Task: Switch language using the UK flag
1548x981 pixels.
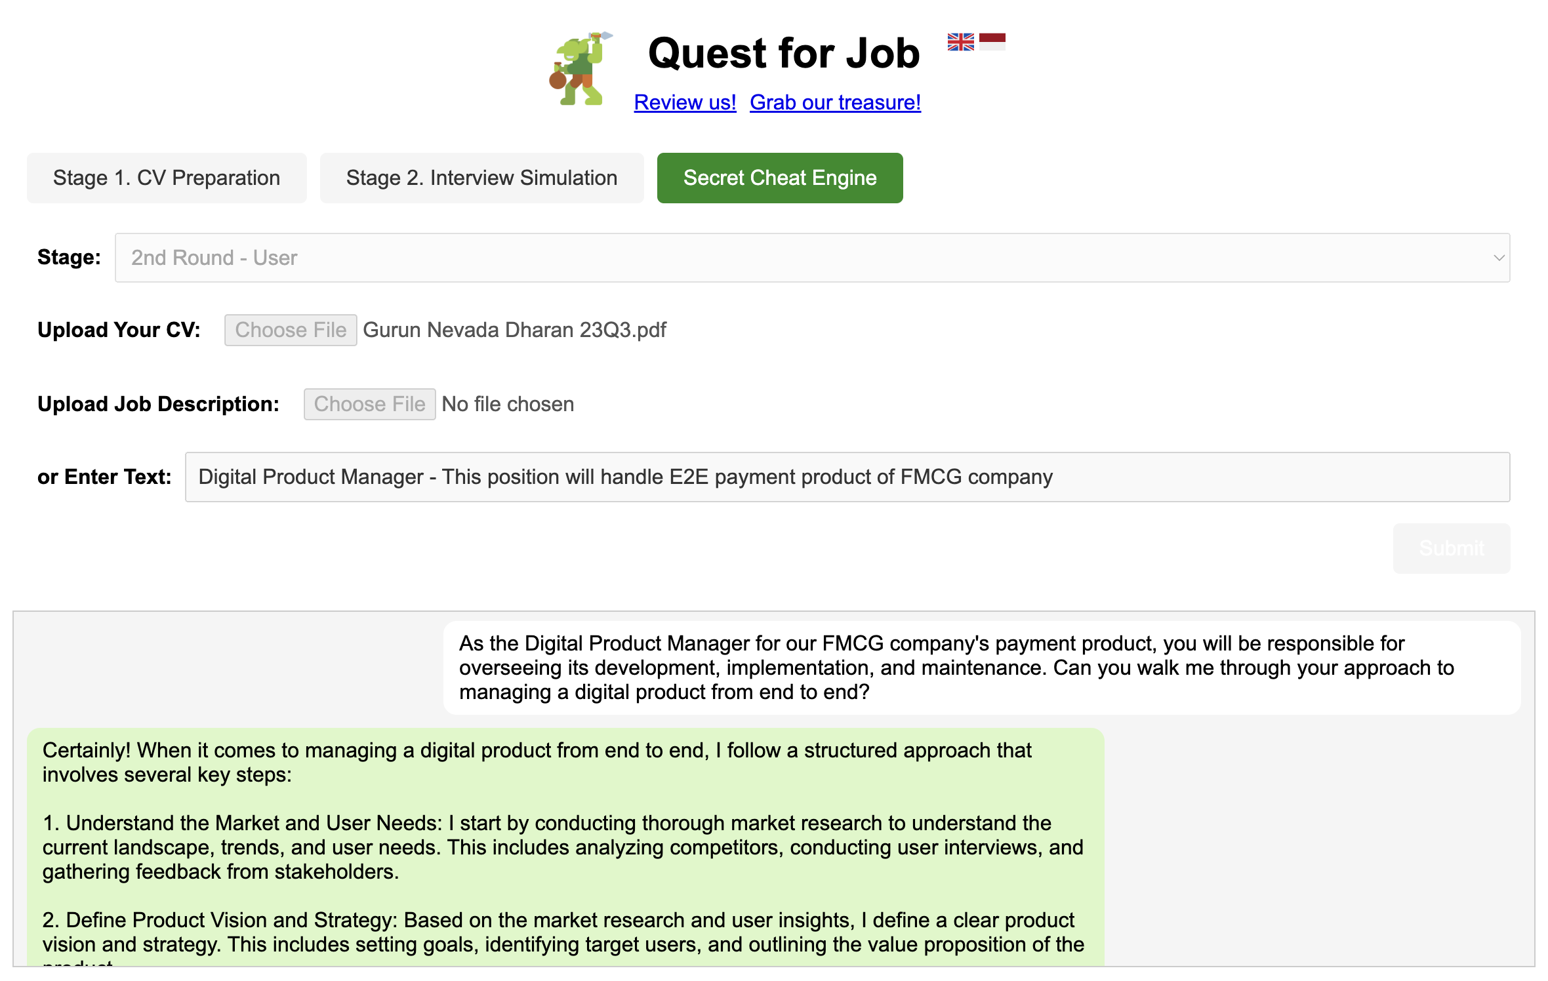Action: click(960, 41)
